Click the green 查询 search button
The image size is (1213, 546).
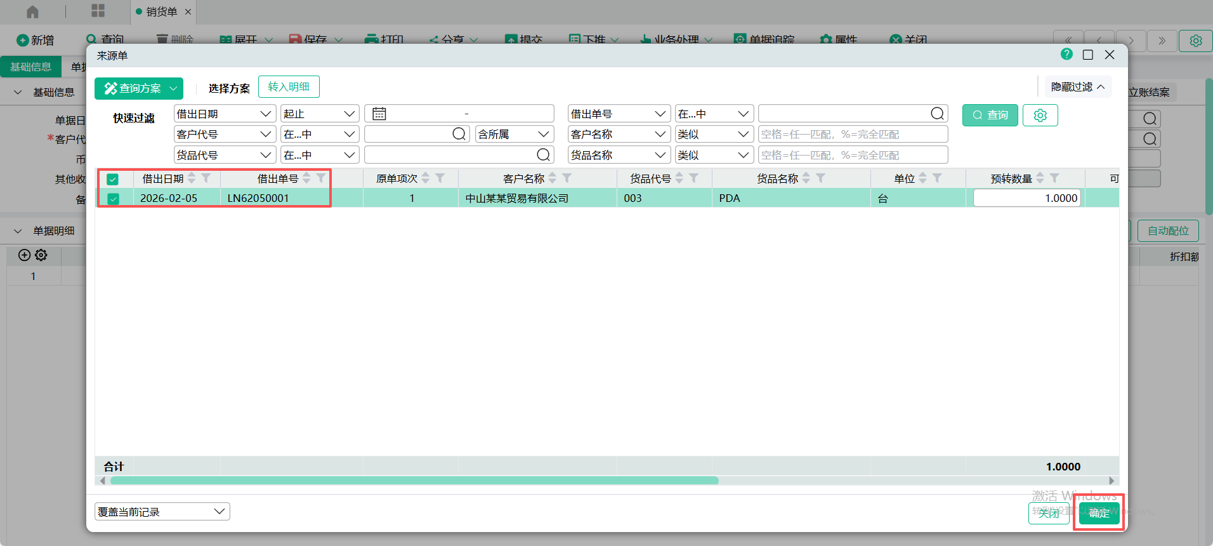[x=990, y=115]
